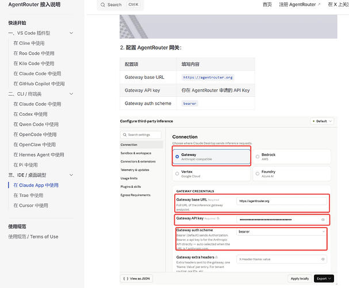Click the View as JSON button
349x288 pixels.
(137, 279)
